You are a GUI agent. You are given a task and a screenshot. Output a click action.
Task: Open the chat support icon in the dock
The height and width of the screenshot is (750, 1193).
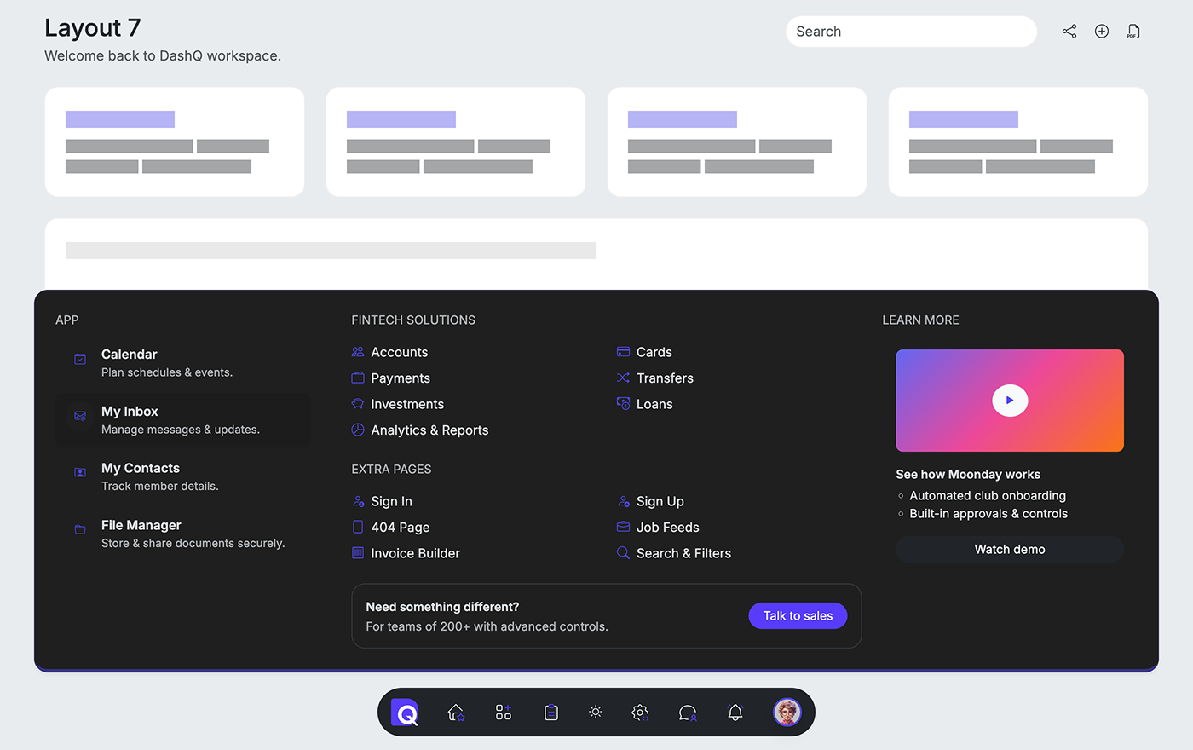(688, 712)
